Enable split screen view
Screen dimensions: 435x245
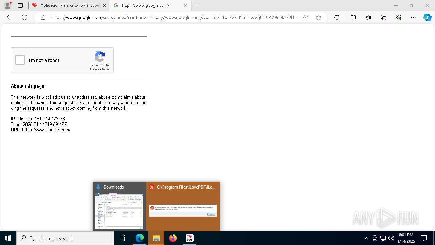353,17
